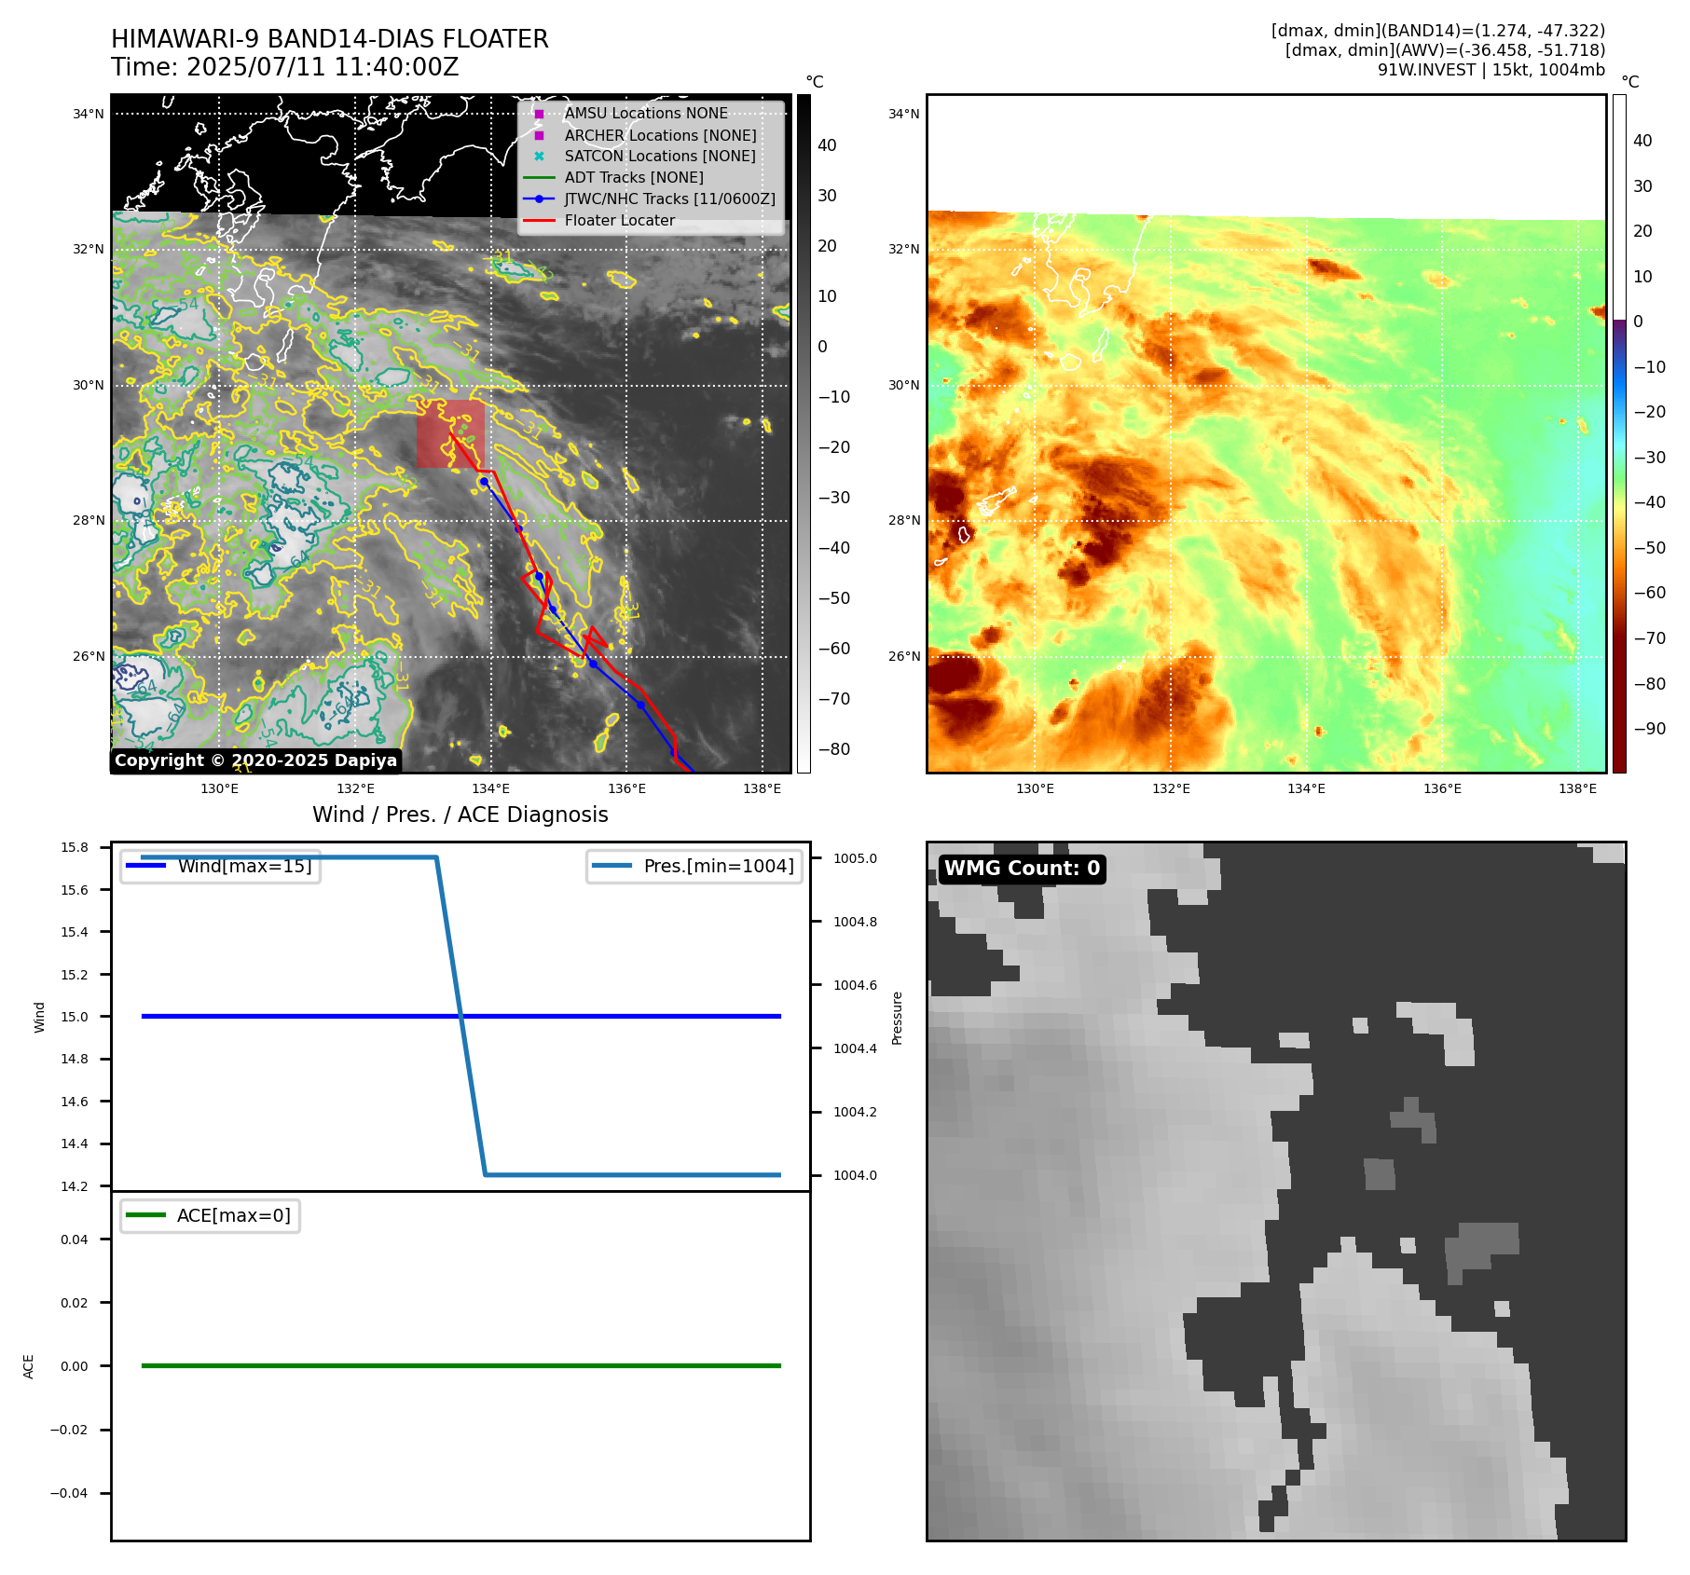Screen dimensions: 1690x1575
Task: Click the dmax dmin BAND14 readout text
Action: click(1437, 31)
